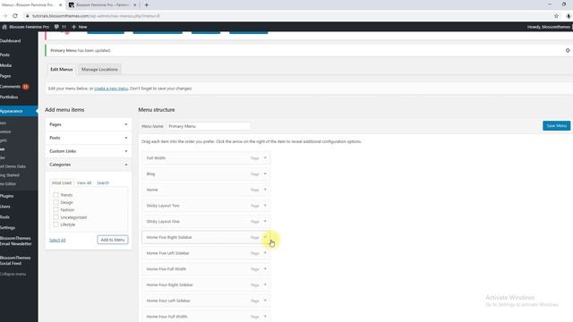Tick the Uncategorized category checkbox
The height and width of the screenshot is (322, 573).
click(56, 217)
